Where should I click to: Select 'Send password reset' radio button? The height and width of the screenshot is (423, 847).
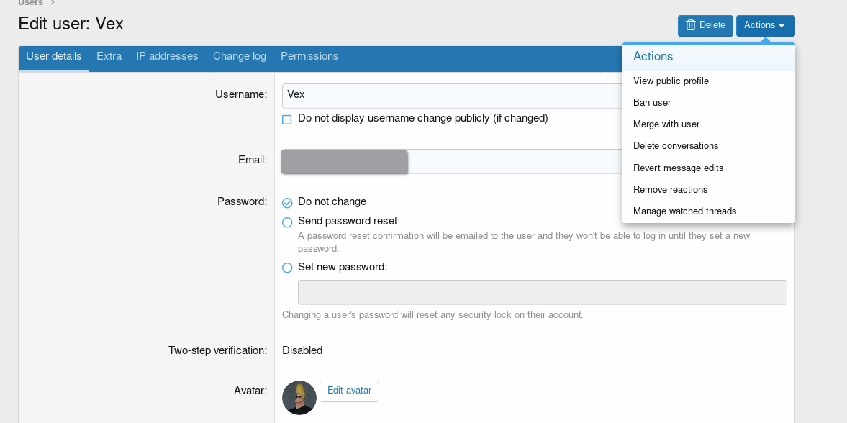pyautogui.click(x=288, y=222)
